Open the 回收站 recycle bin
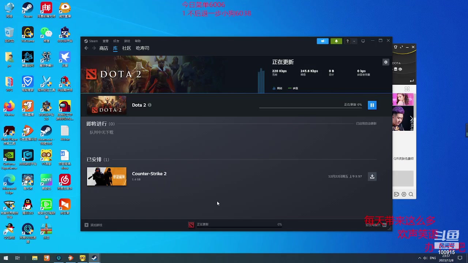The height and width of the screenshot is (263, 468). click(9, 35)
